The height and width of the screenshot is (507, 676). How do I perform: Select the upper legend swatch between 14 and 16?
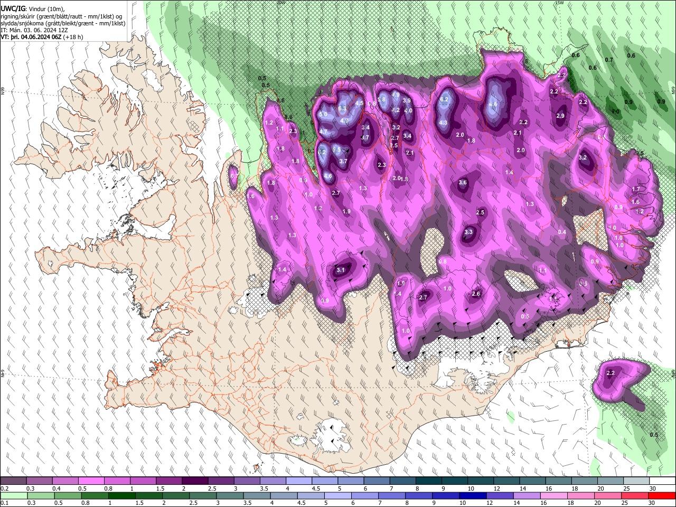click(532, 481)
